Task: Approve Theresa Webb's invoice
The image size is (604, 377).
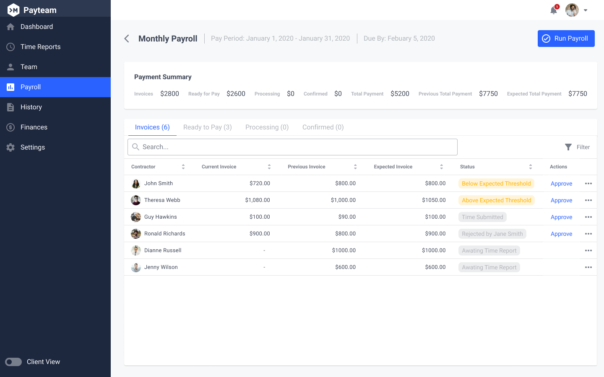Action: tap(561, 200)
